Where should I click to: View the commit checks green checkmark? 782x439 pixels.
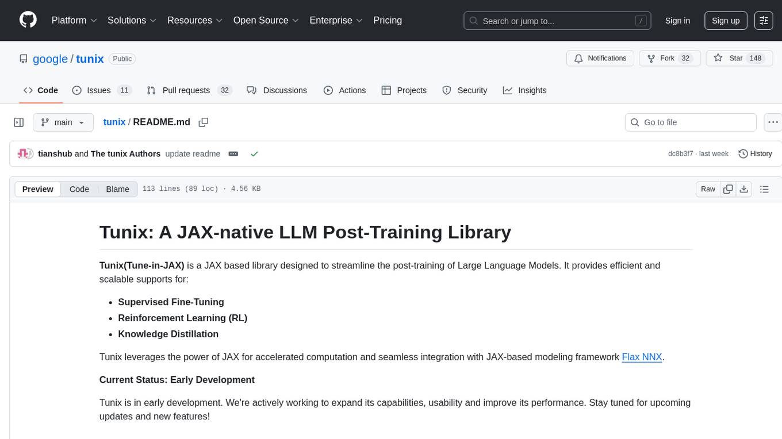click(254, 154)
